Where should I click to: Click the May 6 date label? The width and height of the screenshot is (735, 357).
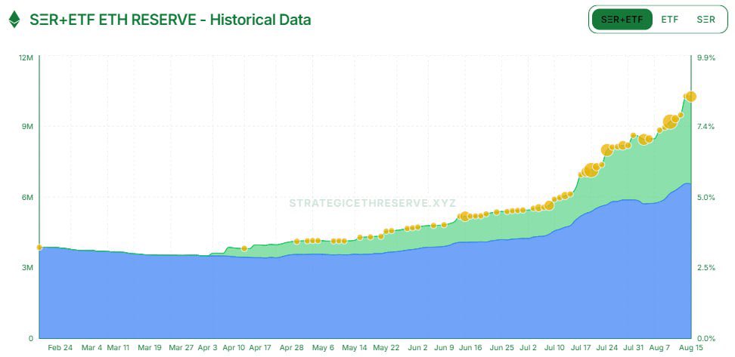(x=323, y=348)
